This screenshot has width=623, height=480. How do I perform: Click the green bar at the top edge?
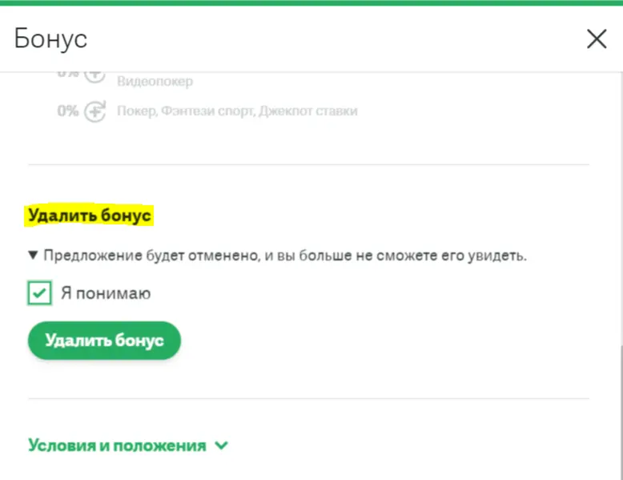(311, 2)
